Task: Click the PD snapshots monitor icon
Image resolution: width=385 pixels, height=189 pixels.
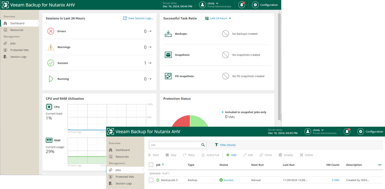Action: (168, 76)
